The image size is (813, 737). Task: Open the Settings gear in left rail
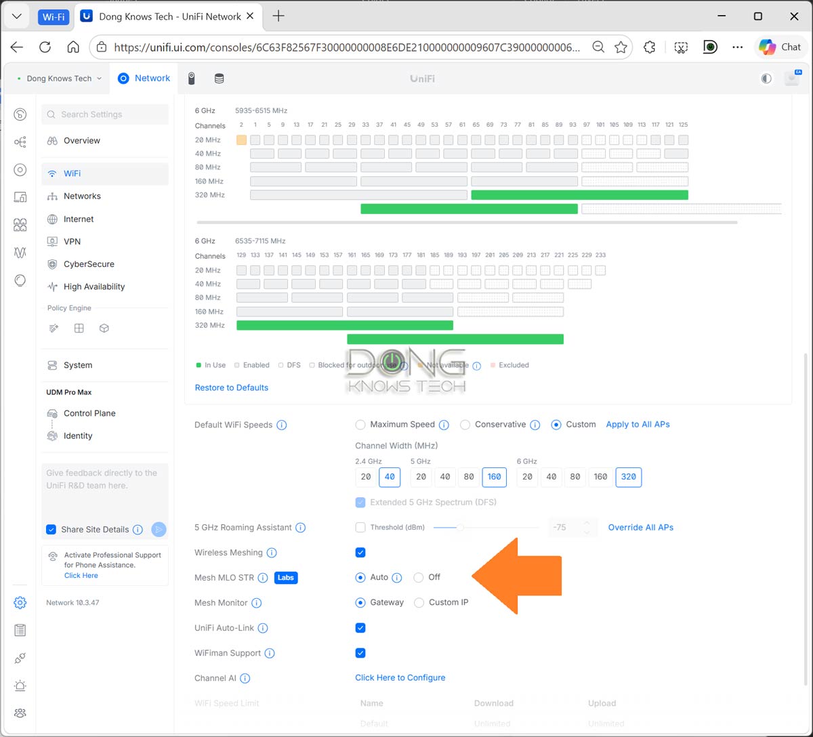point(20,602)
